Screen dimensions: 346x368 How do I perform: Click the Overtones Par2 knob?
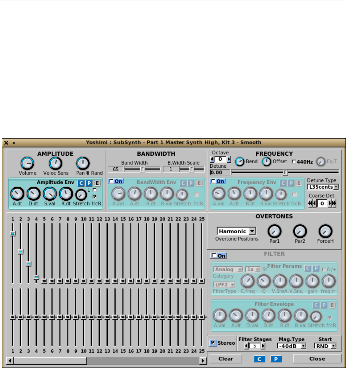tap(300, 232)
